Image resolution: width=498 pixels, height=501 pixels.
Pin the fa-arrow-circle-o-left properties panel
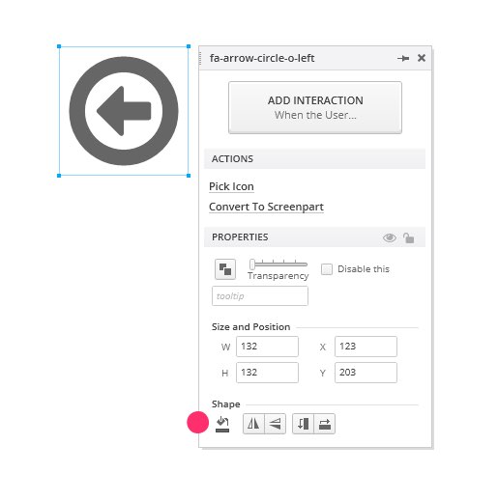tap(403, 58)
